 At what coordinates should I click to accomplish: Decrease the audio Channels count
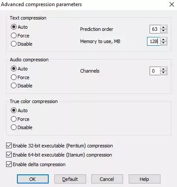click(164, 73)
